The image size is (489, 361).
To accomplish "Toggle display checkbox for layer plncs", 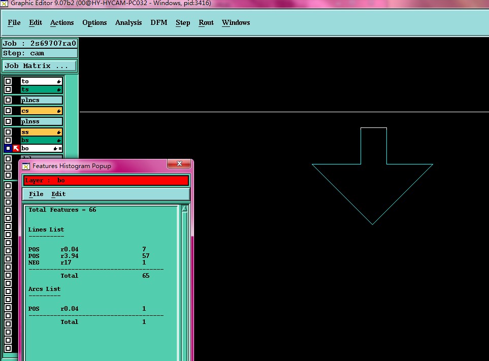I will click(x=8, y=100).
